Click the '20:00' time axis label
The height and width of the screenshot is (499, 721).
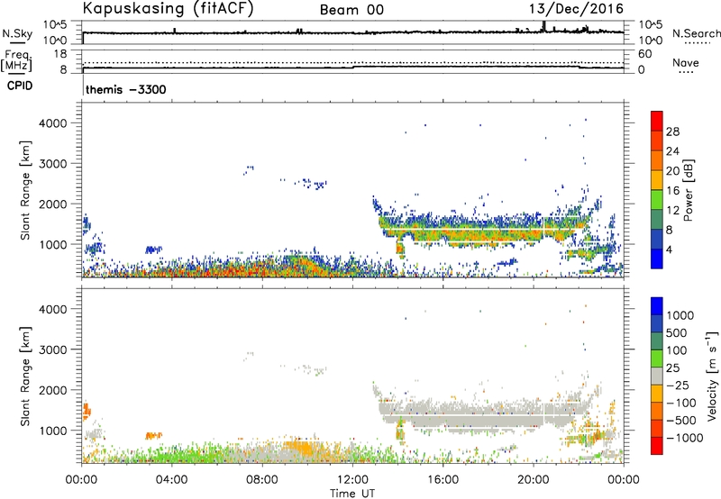[533, 480]
